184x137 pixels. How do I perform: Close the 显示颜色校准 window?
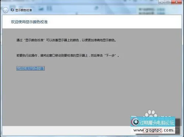176,2
